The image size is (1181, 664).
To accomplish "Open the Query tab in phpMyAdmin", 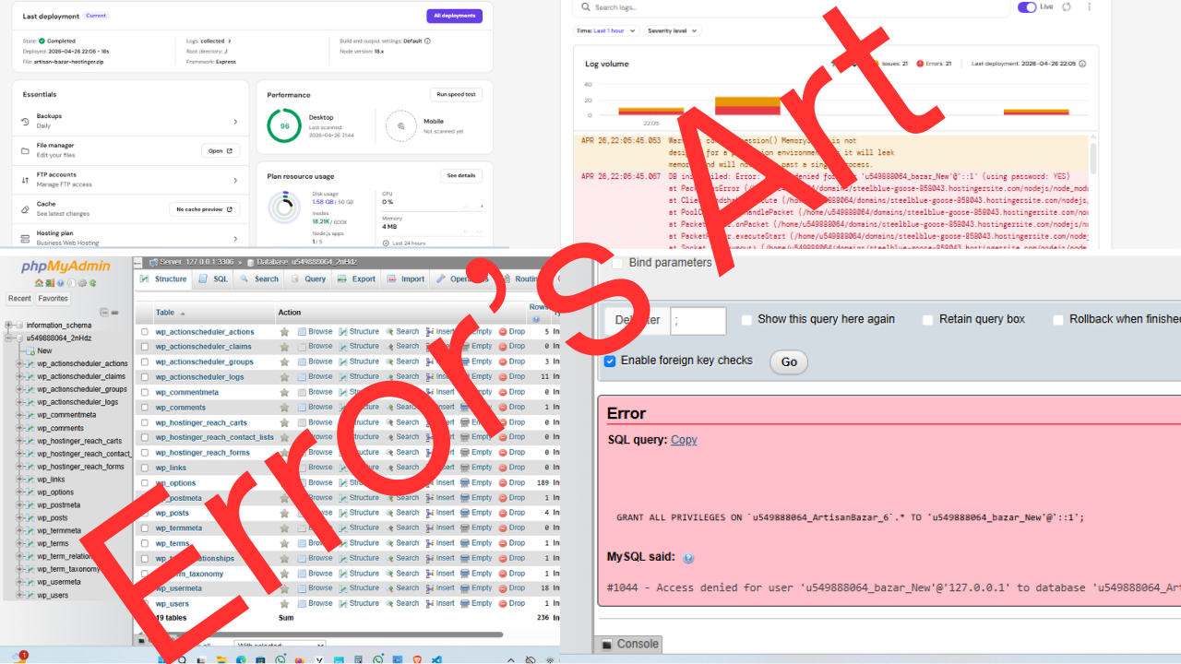I will (x=308, y=279).
